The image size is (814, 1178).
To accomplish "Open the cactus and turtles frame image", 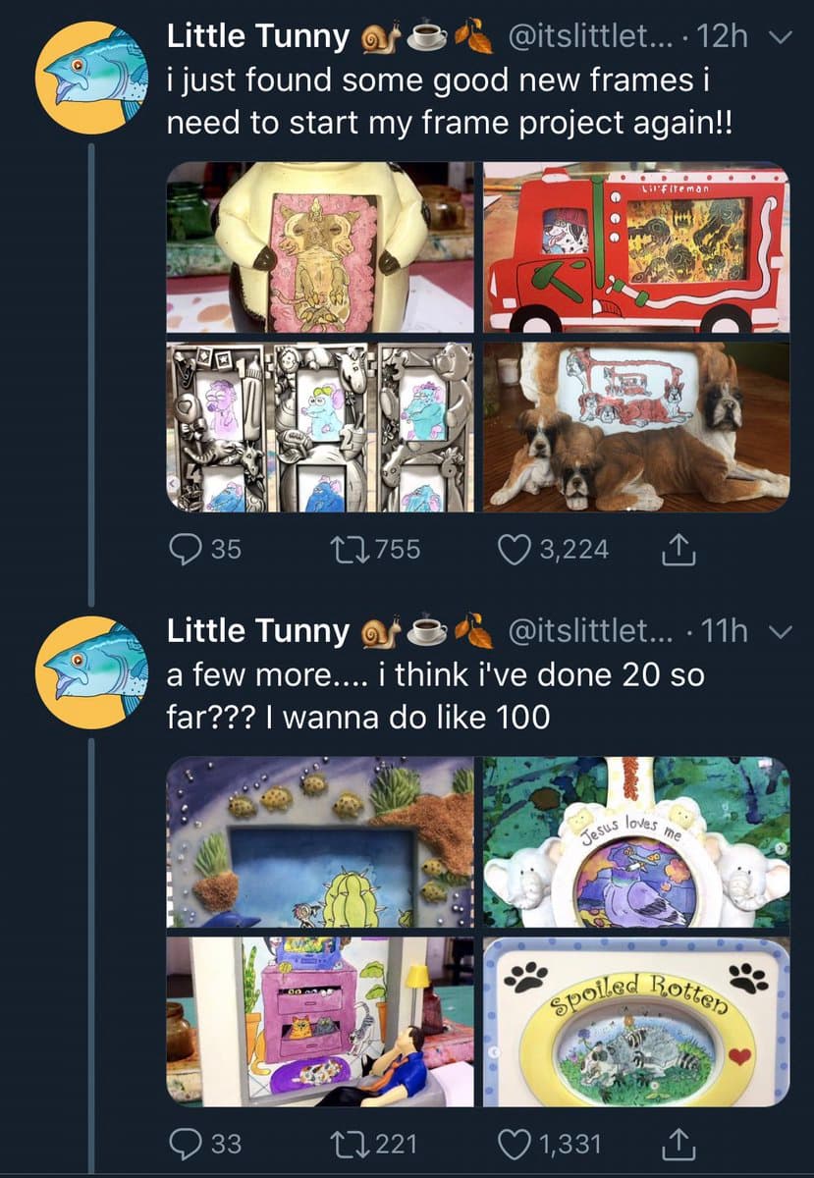I will 320,841.
